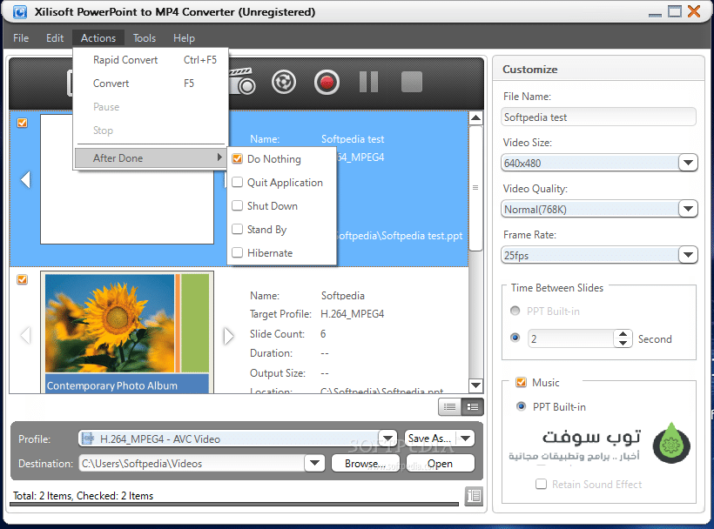The width and height of the screenshot is (714, 529).
Task: Start conversion with the red record button
Action: (x=327, y=83)
